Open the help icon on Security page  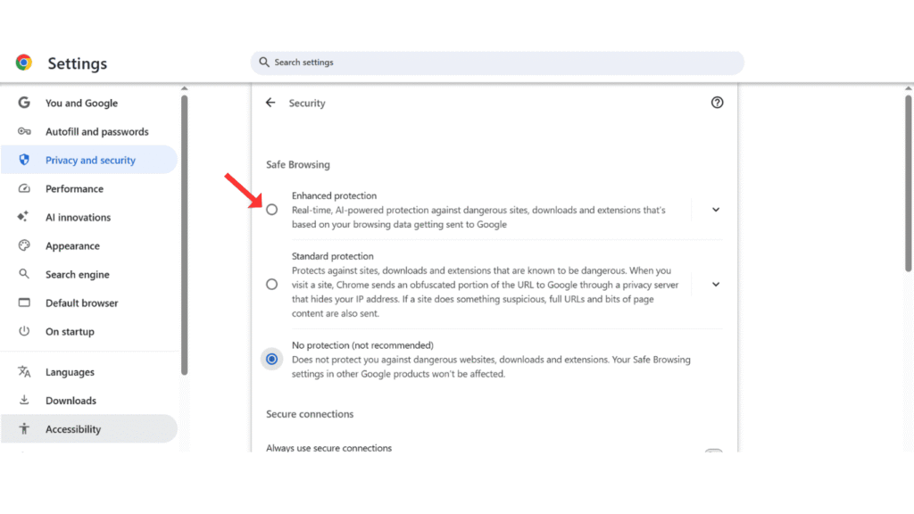tap(717, 103)
